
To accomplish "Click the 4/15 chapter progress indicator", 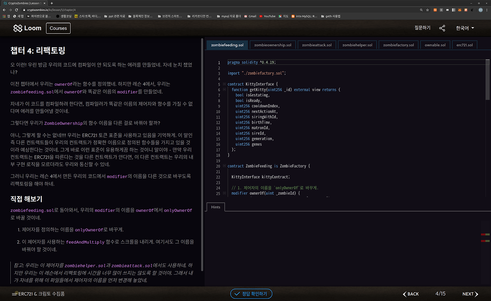I will click(440, 294).
